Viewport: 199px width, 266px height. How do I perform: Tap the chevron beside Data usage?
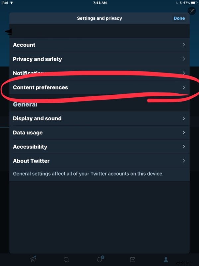(183, 132)
